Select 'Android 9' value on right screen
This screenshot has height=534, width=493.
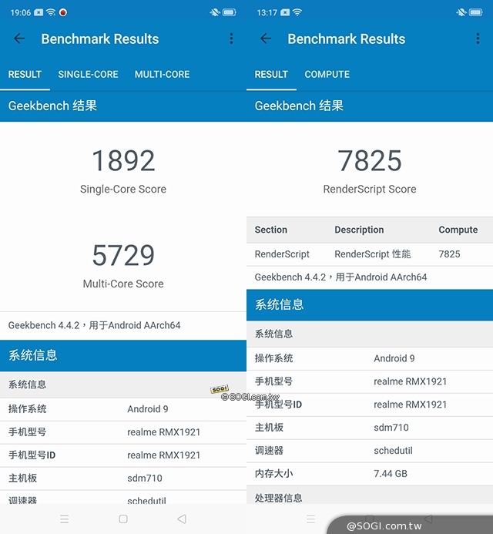(394, 358)
